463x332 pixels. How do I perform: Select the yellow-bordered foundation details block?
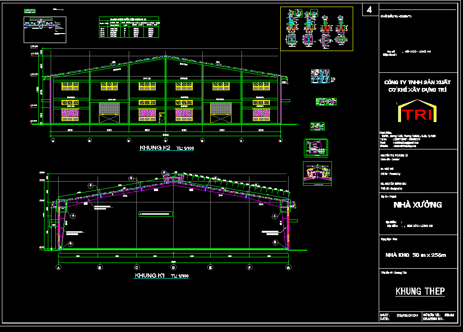(317, 29)
